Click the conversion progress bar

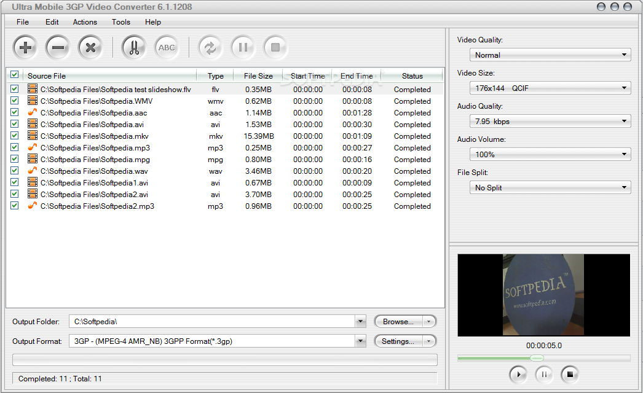click(x=225, y=360)
